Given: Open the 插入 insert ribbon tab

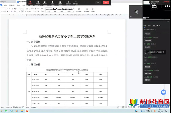Looking at the screenshot, I should click(x=5, y=5).
